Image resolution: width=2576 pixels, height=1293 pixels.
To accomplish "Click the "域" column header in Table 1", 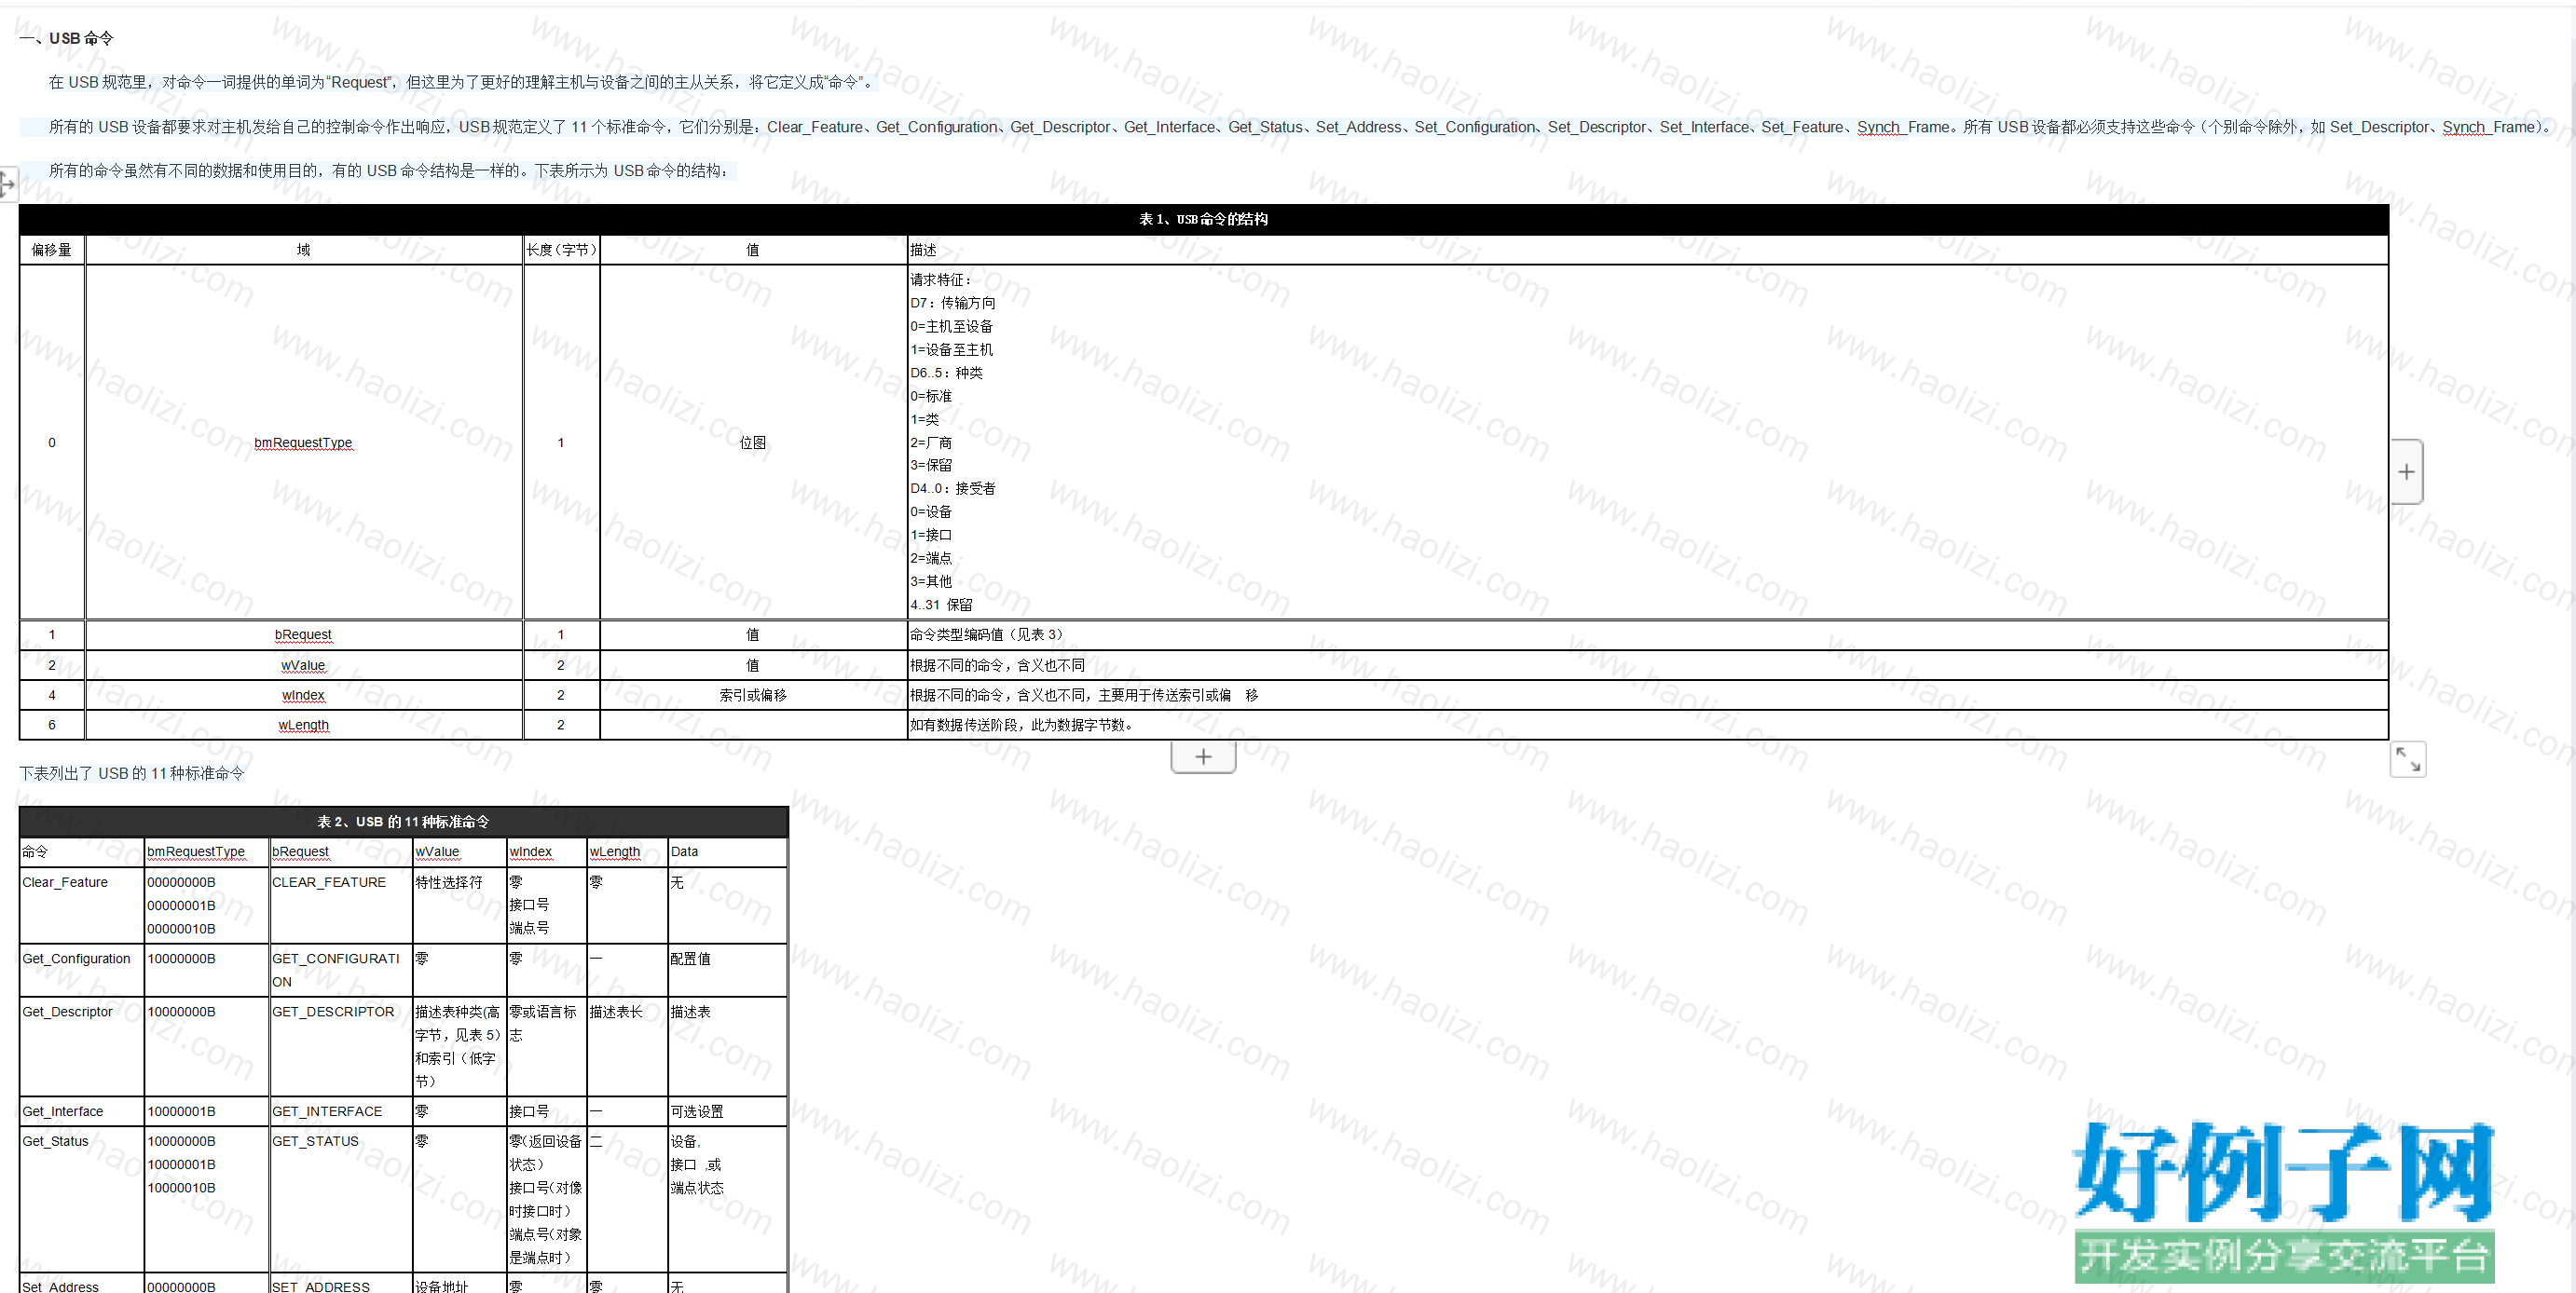I will tap(303, 250).
